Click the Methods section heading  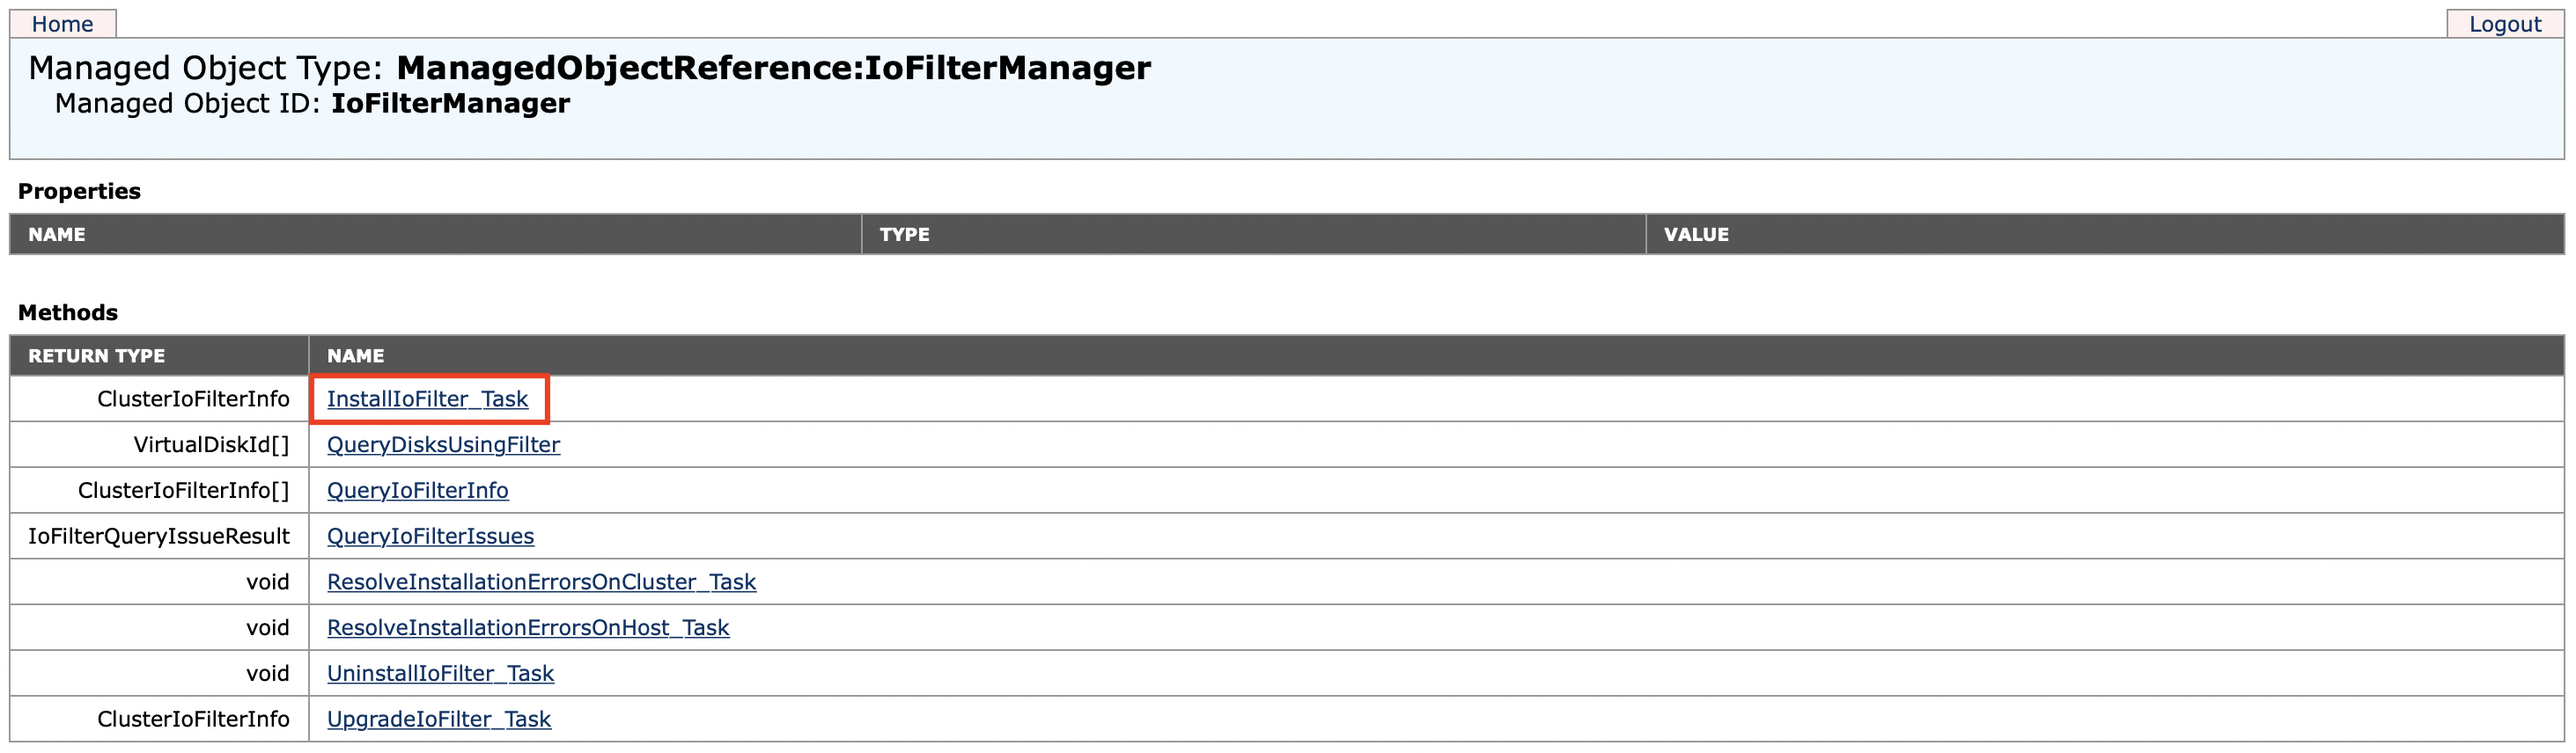pyautogui.click(x=68, y=312)
